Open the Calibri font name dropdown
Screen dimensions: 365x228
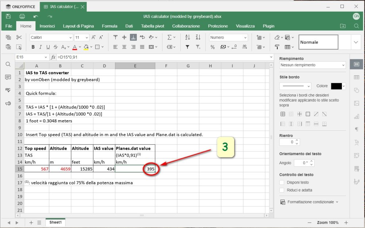[x=51, y=38]
